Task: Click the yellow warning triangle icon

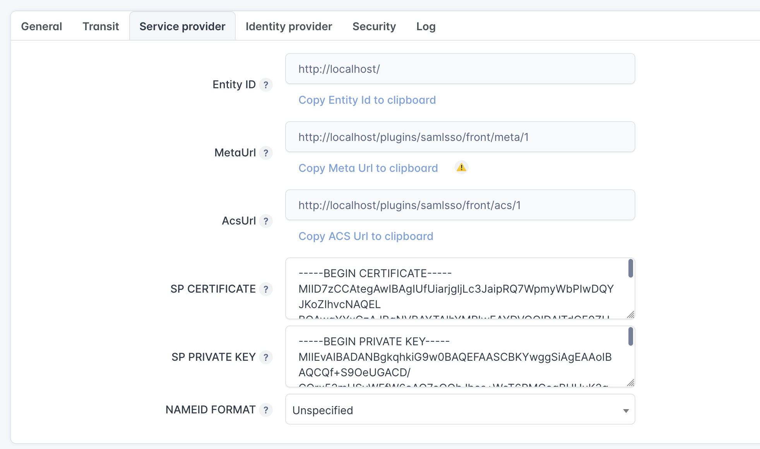Action: [x=461, y=168]
